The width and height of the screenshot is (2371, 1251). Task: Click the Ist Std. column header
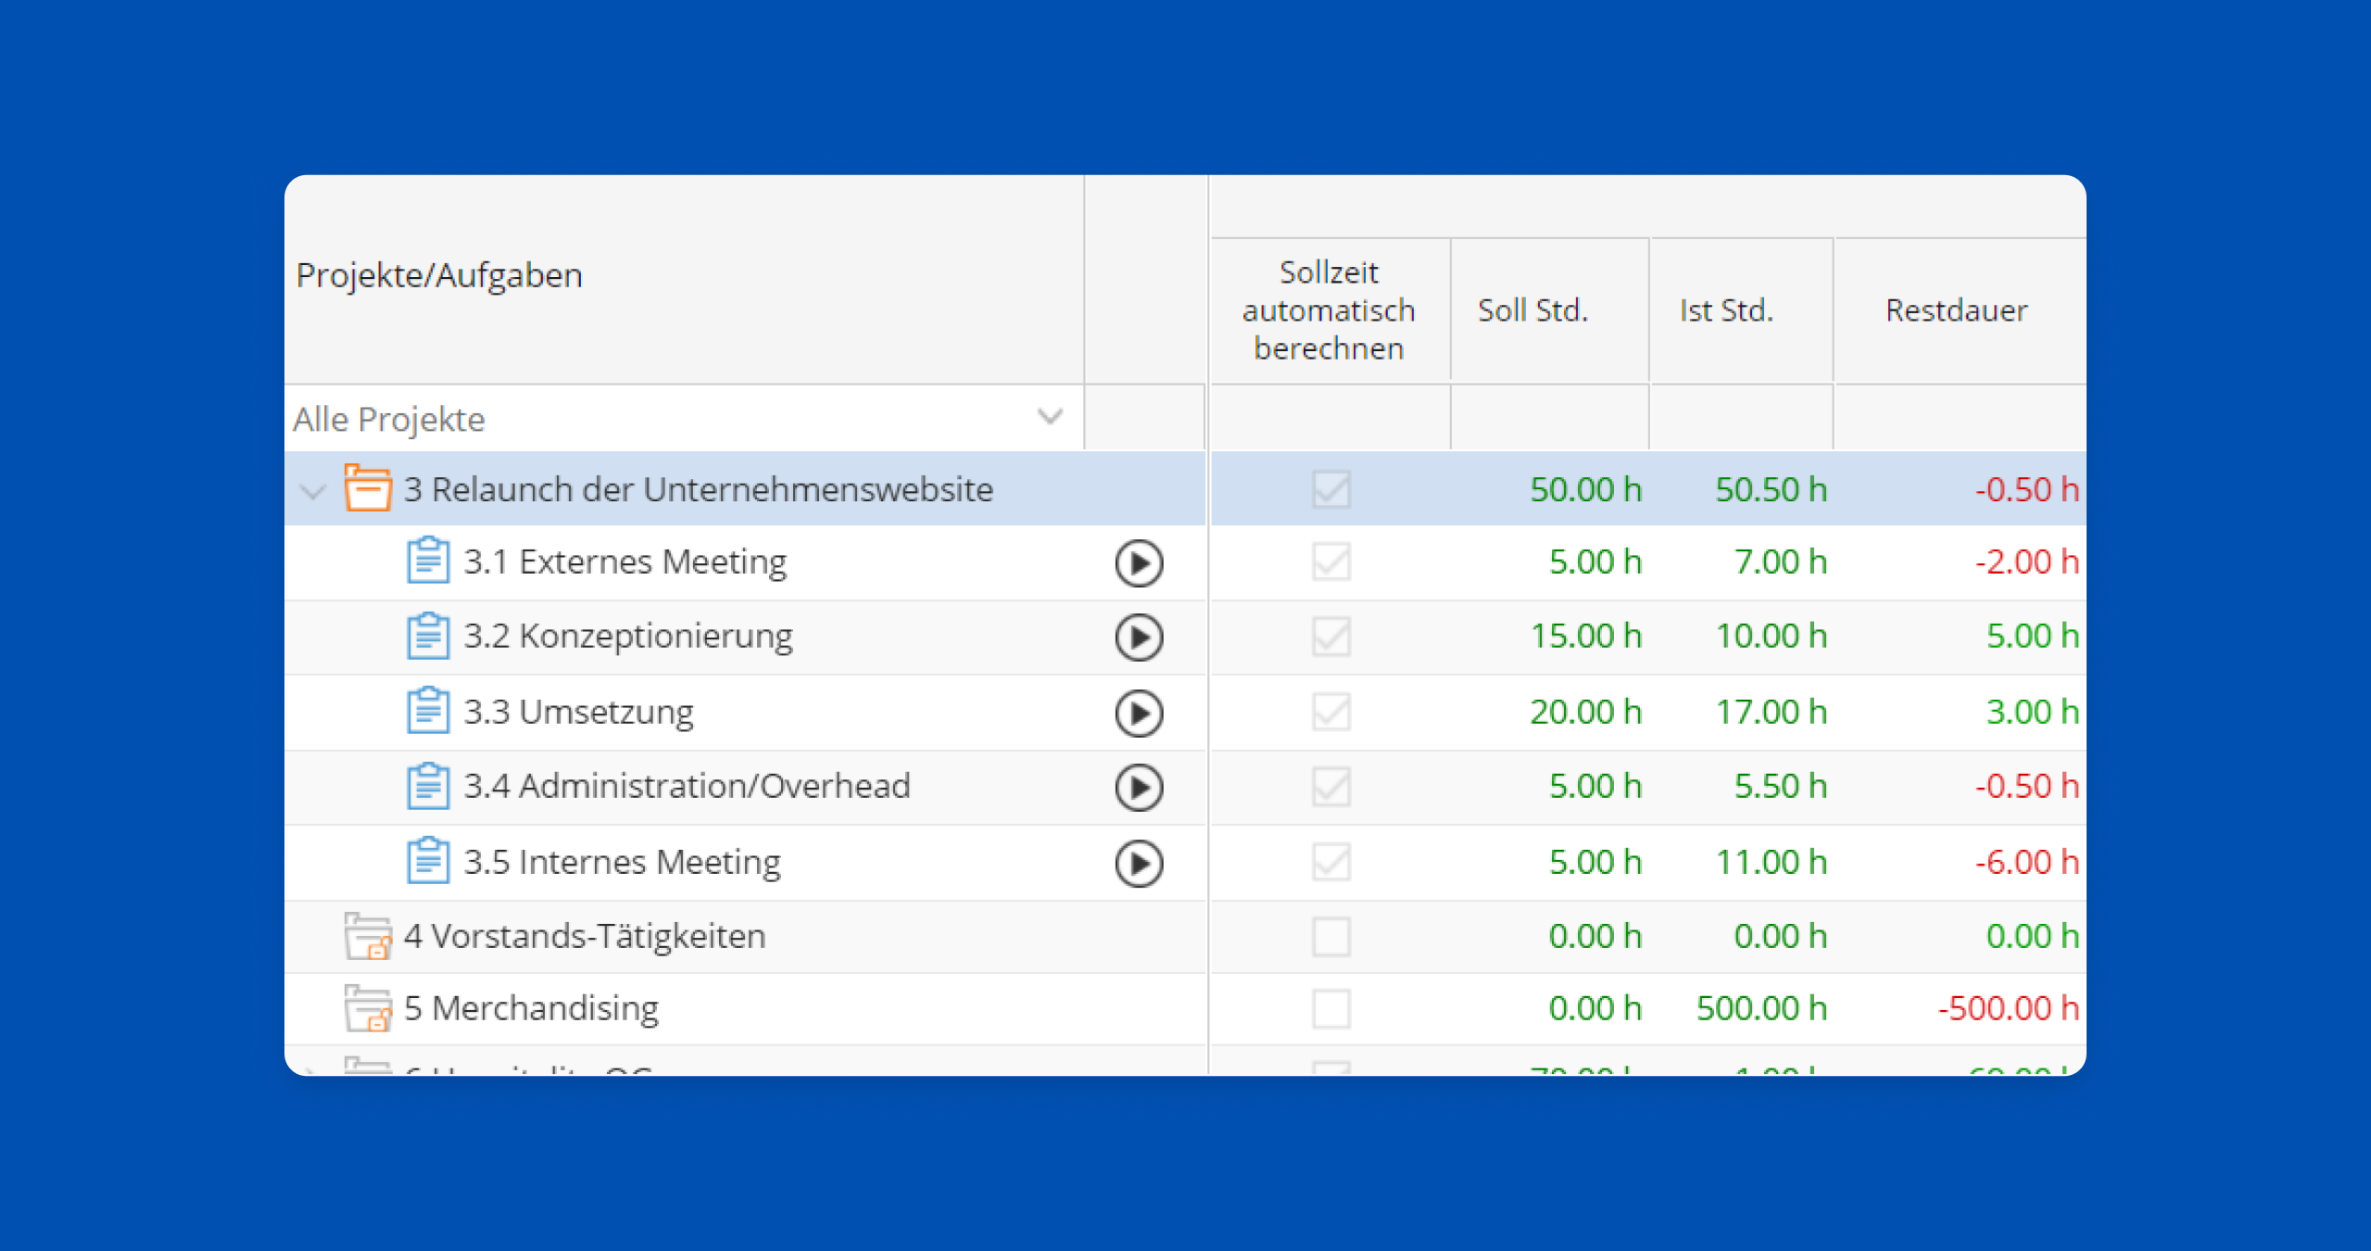click(1726, 310)
